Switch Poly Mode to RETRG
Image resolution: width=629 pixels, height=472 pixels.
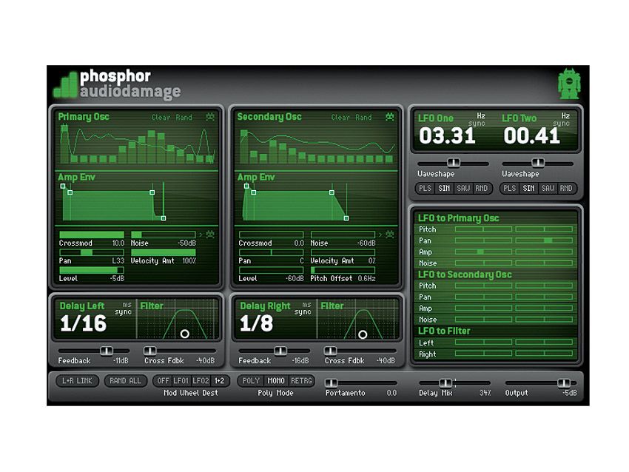click(301, 380)
